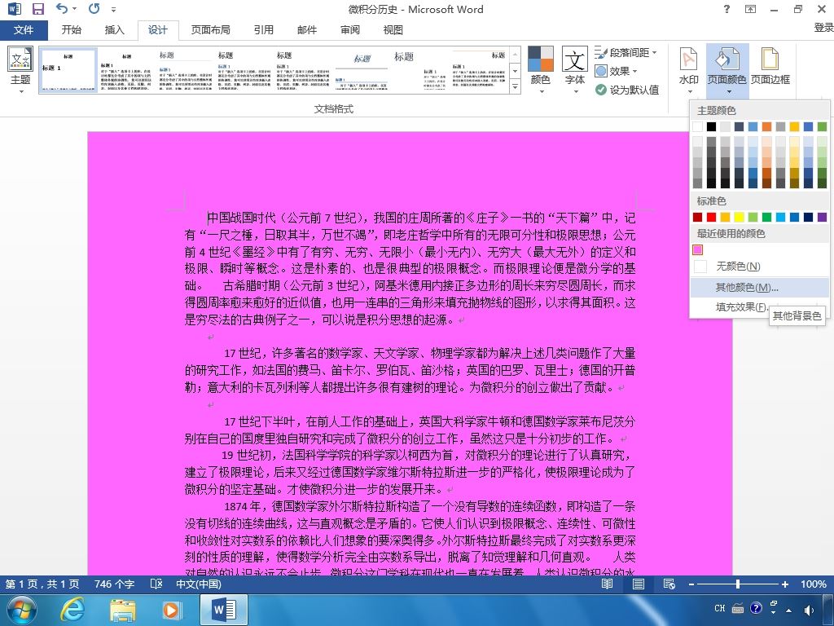Click page indicator 第1页,共1页
Screen dimensions: 834x626
(42, 584)
